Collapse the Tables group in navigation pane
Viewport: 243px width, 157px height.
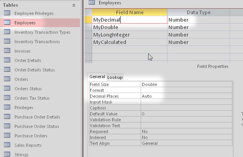[74, 5]
